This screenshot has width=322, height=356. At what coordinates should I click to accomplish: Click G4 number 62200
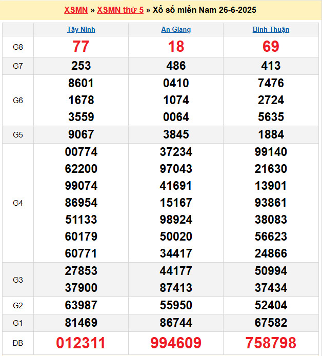tap(81, 169)
